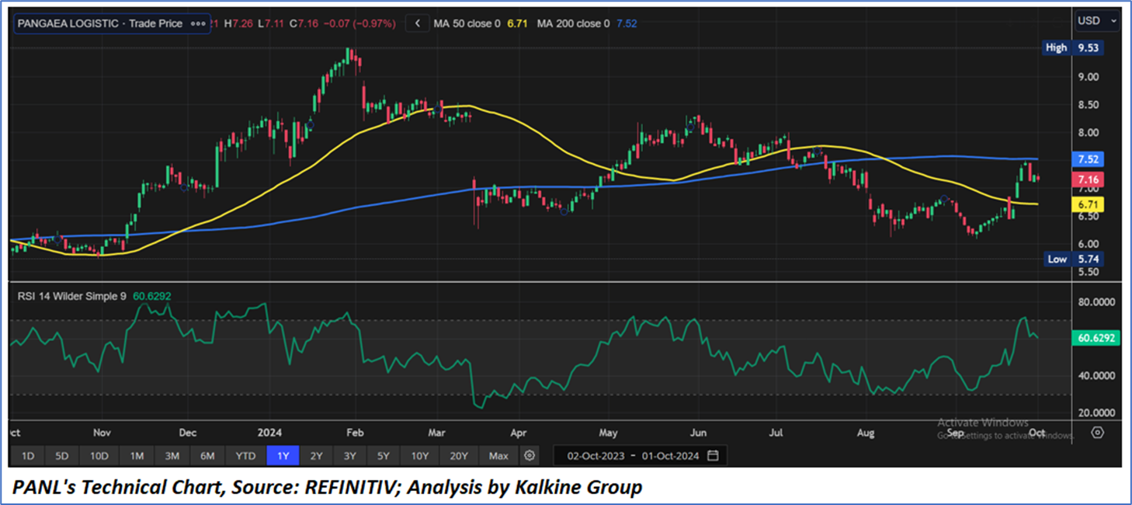Switch chart to 2Y range
1132x505 pixels.
tap(317, 455)
